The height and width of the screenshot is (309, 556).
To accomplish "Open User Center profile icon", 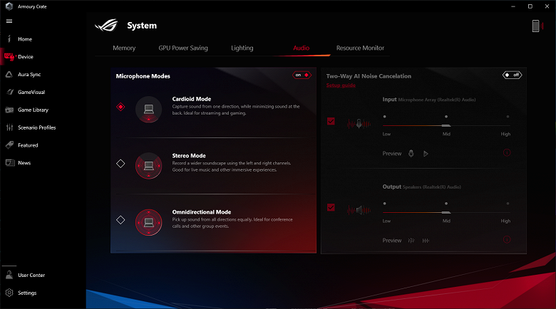I will pyautogui.click(x=9, y=275).
